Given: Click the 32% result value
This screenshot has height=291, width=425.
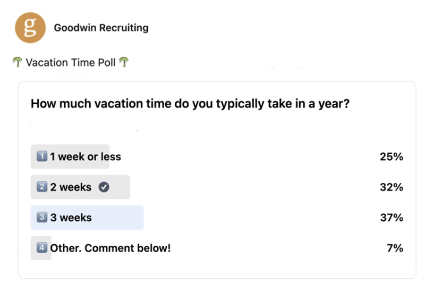Looking at the screenshot, I should pyautogui.click(x=392, y=187).
